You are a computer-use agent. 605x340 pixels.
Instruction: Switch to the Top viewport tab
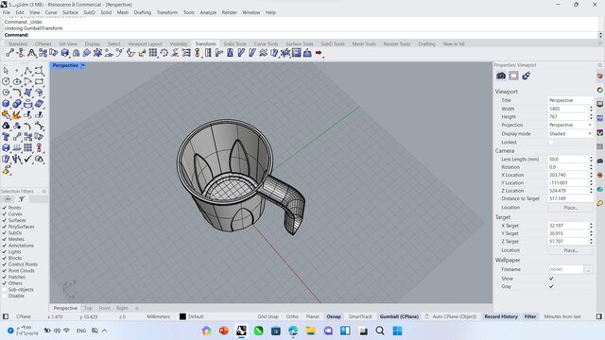[88, 308]
